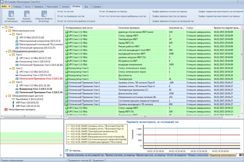
Task: Open Время отклика, за последний час tab
Action: [x=85, y=155]
